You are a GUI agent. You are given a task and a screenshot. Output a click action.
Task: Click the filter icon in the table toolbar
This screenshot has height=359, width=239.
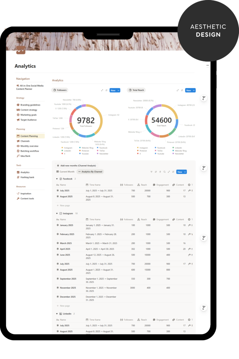[x=152, y=172]
